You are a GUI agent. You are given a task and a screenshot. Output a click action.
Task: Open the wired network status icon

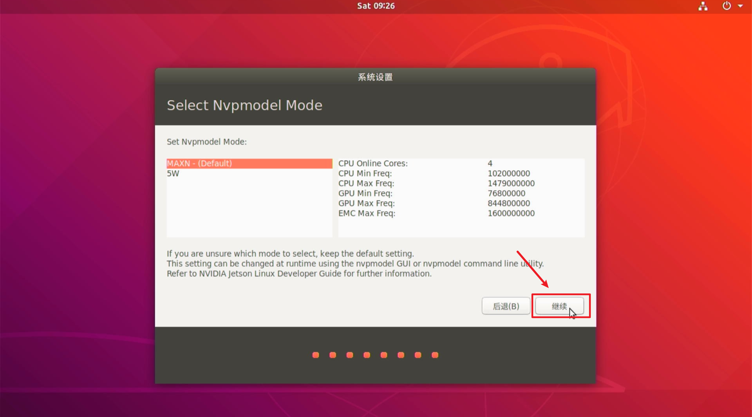(703, 6)
